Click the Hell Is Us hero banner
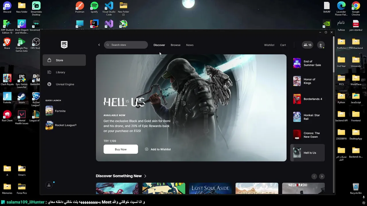This screenshot has height=206, width=367. pos(191,108)
